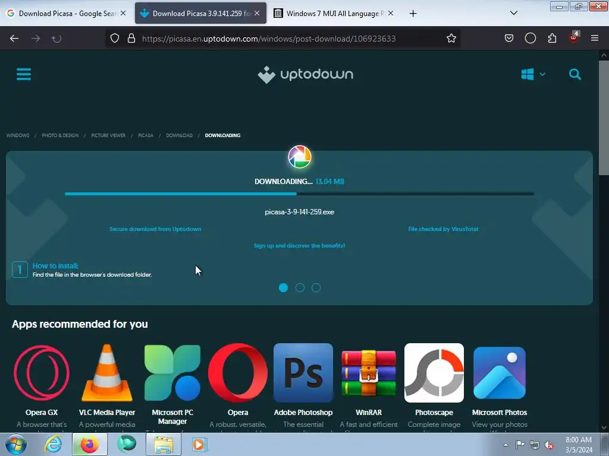Open the Microsoft Photos icon

500,373
